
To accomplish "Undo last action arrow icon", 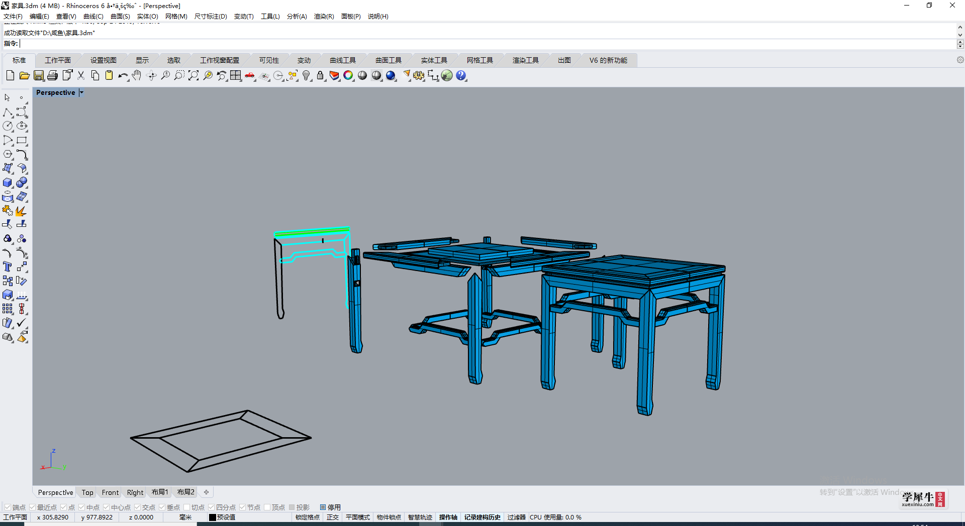I will 123,76.
